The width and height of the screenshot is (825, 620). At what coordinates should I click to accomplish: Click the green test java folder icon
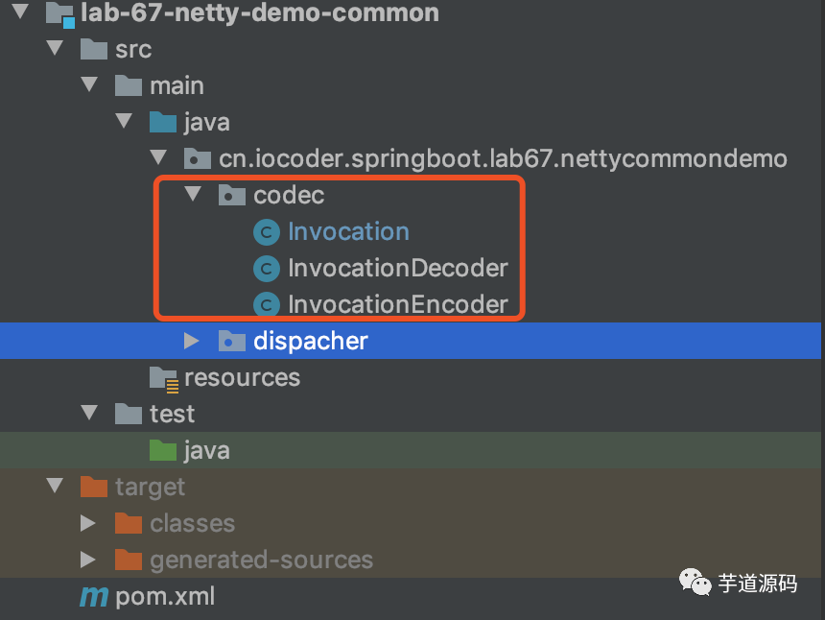pos(163,450)
